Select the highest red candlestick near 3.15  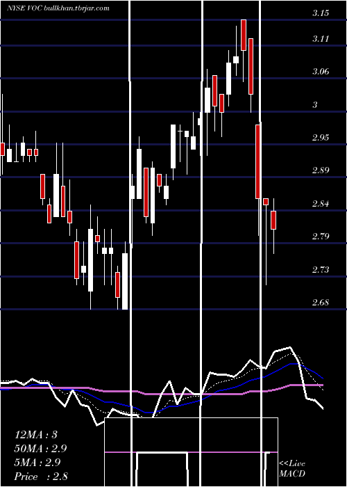click(x=244, y=35)
